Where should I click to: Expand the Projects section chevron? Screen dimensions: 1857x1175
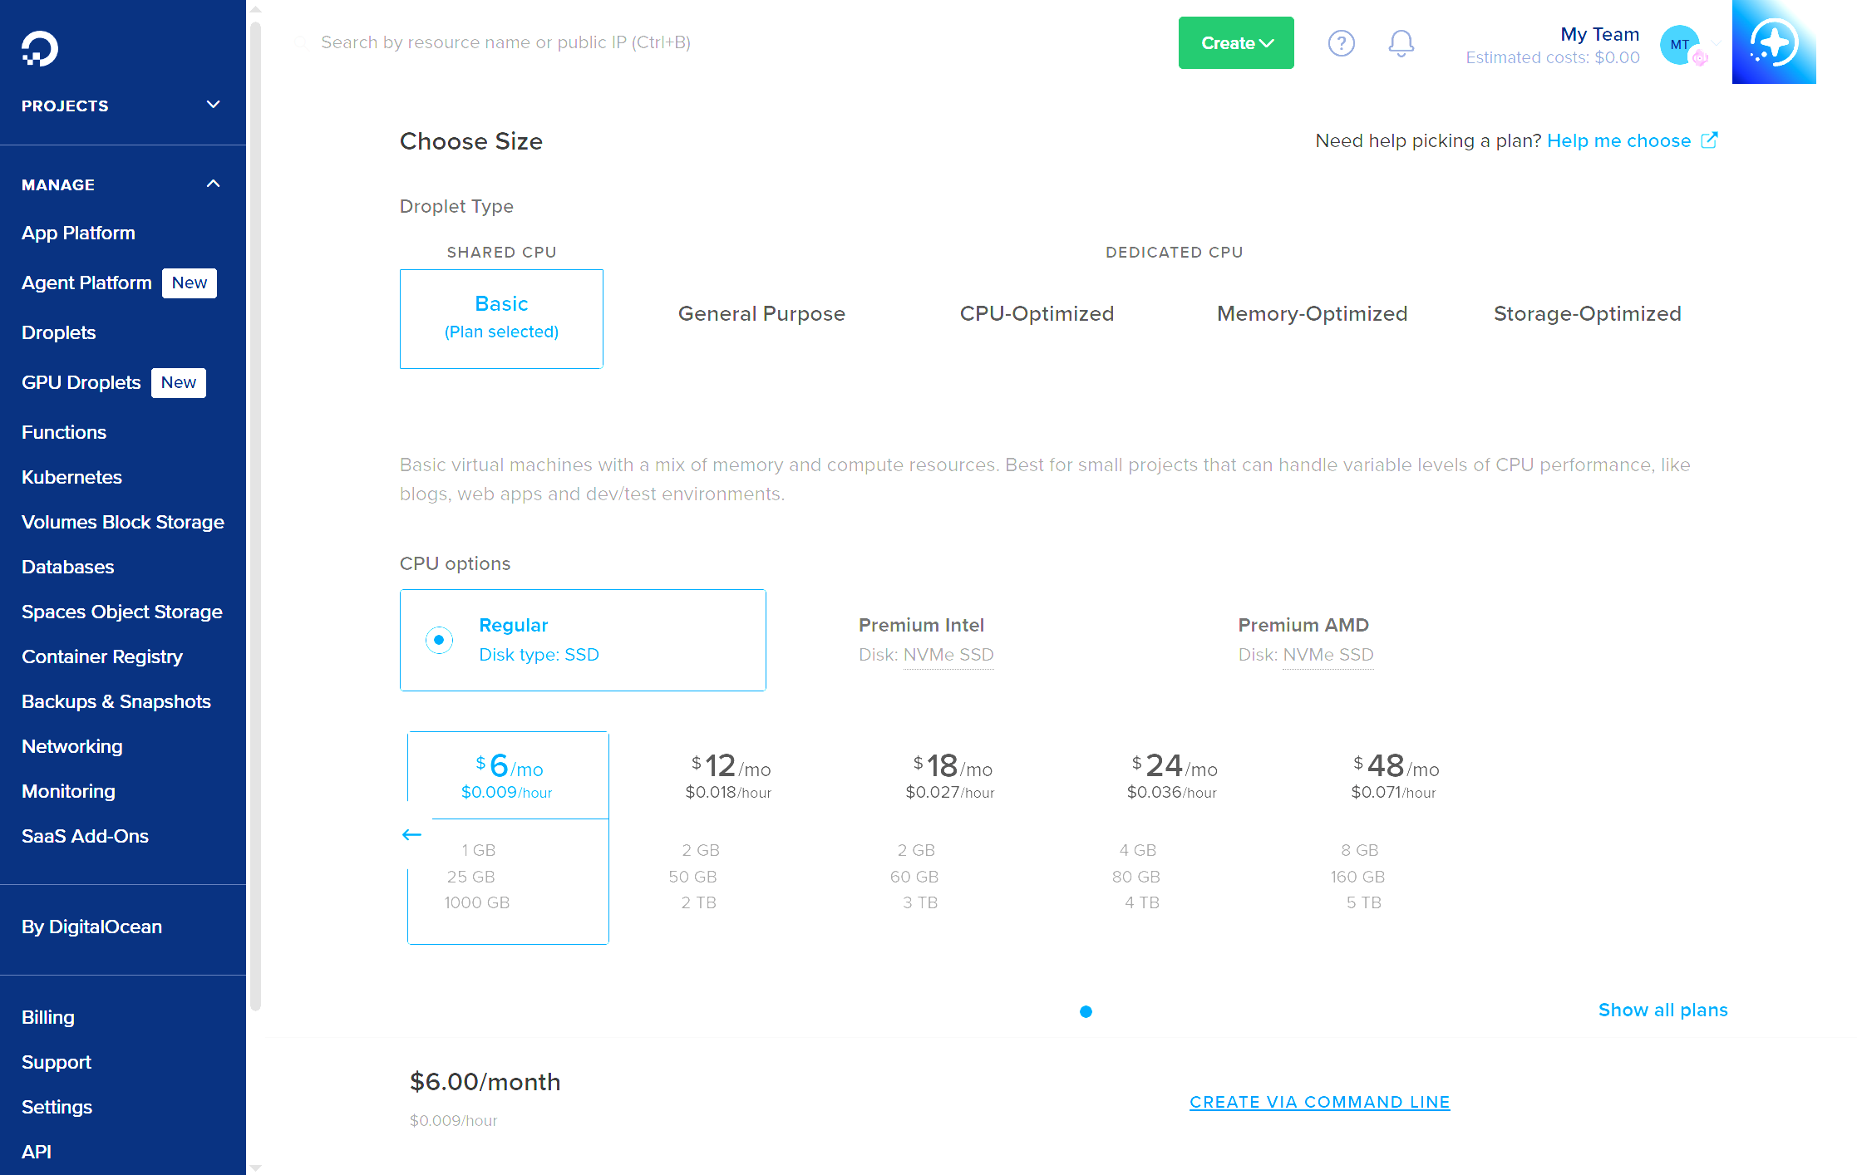coord(213,105)
